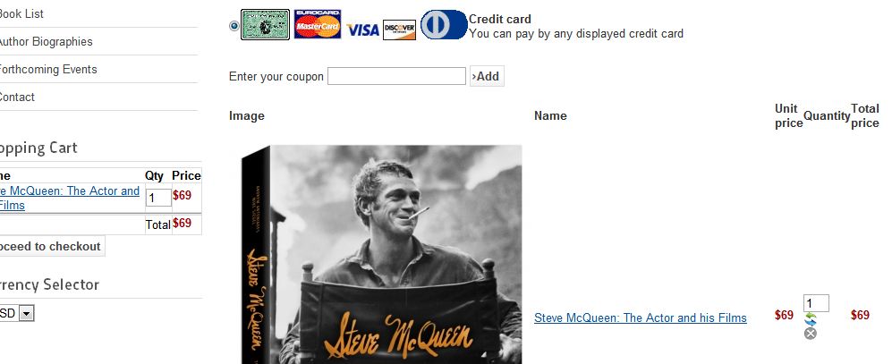Click the American Express card icon
Viewport: 892px width, 364px height.
click(x=265, y=24)
